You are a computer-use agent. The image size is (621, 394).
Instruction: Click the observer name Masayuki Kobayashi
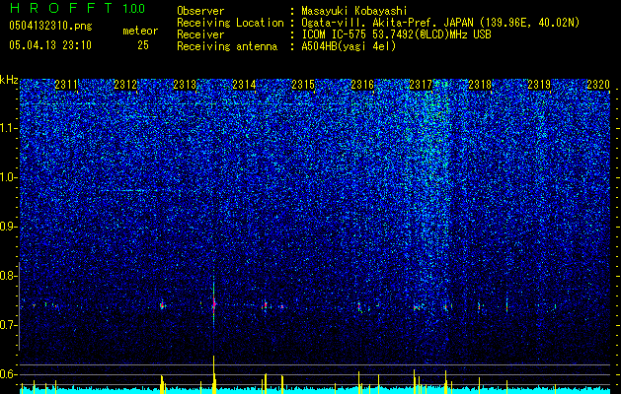(354, 11)
